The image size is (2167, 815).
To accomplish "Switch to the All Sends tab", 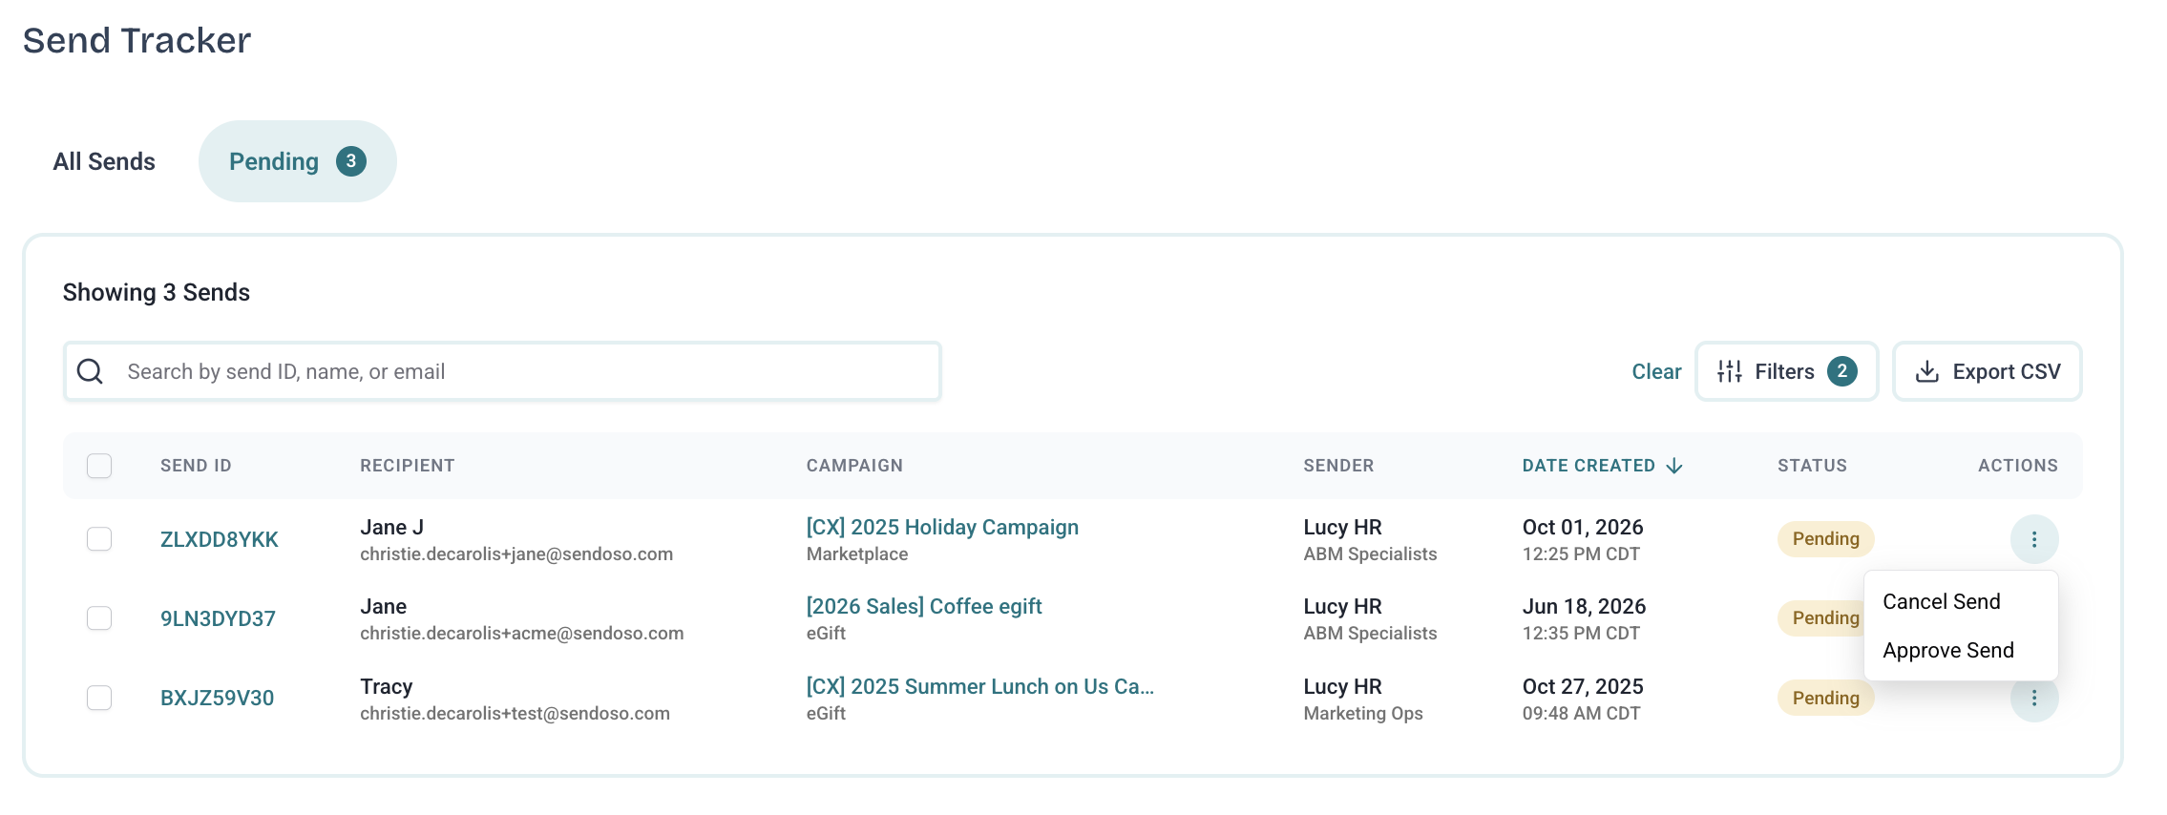I will pyautogui.click(x=104, y=161).
